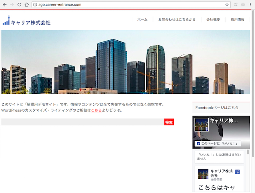Focus the address bar URL
255x193 pixels.
click(x=130, y=4)
